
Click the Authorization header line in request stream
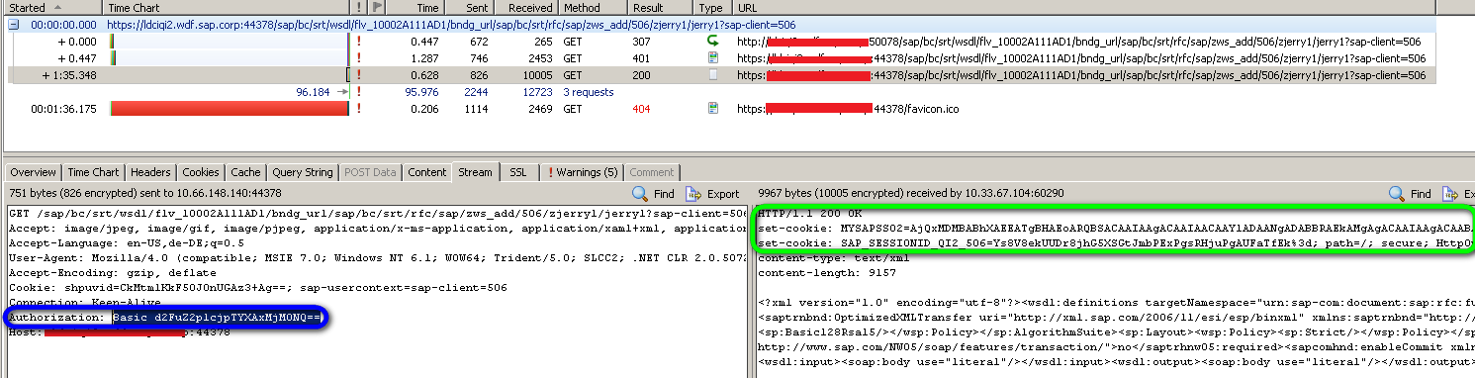pos(165,318)
